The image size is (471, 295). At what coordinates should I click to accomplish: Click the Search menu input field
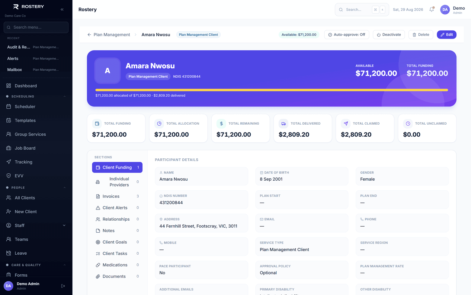pyautogui.click(x=36, y=27)
